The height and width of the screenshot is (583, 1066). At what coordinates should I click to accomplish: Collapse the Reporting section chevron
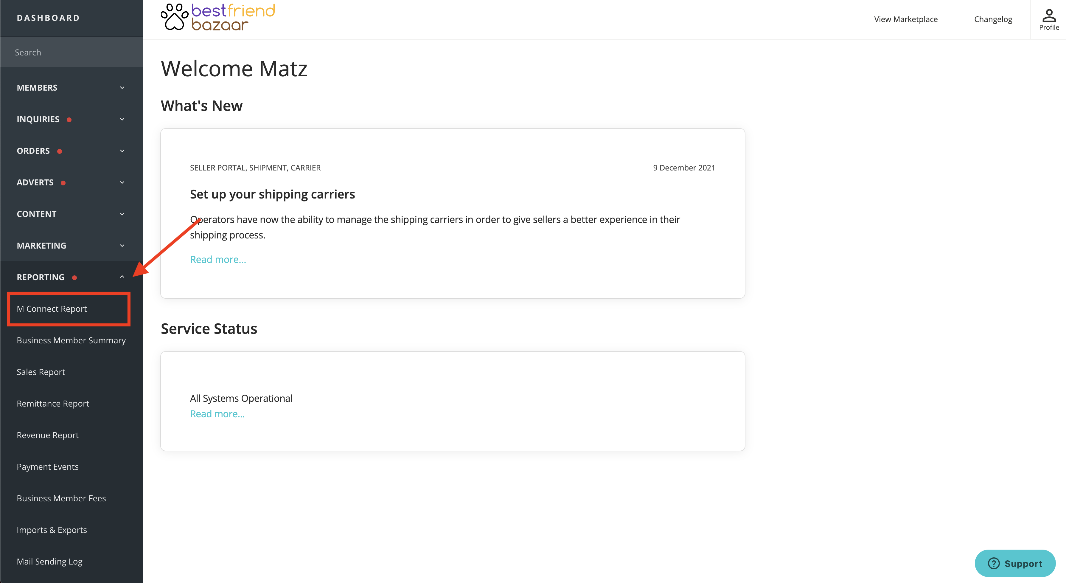tap(122, 277)
